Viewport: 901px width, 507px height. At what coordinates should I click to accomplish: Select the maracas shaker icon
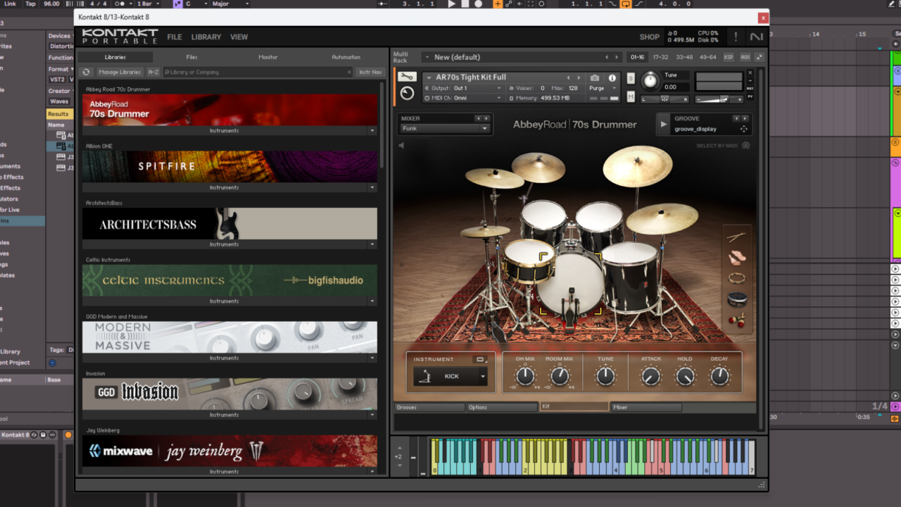point(737,320)
